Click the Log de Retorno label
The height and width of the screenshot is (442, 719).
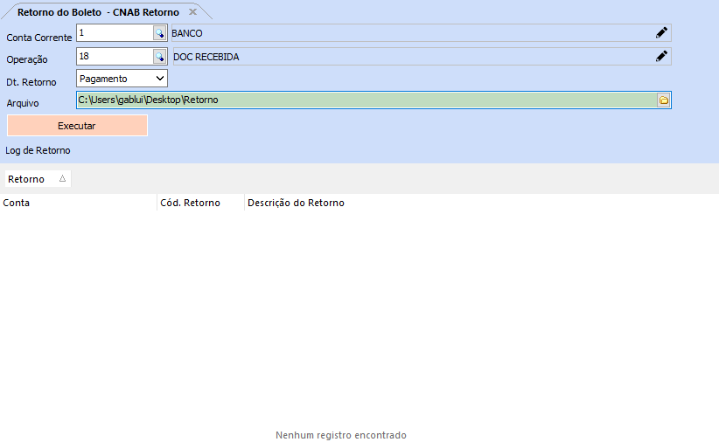(x=38, y=150)
